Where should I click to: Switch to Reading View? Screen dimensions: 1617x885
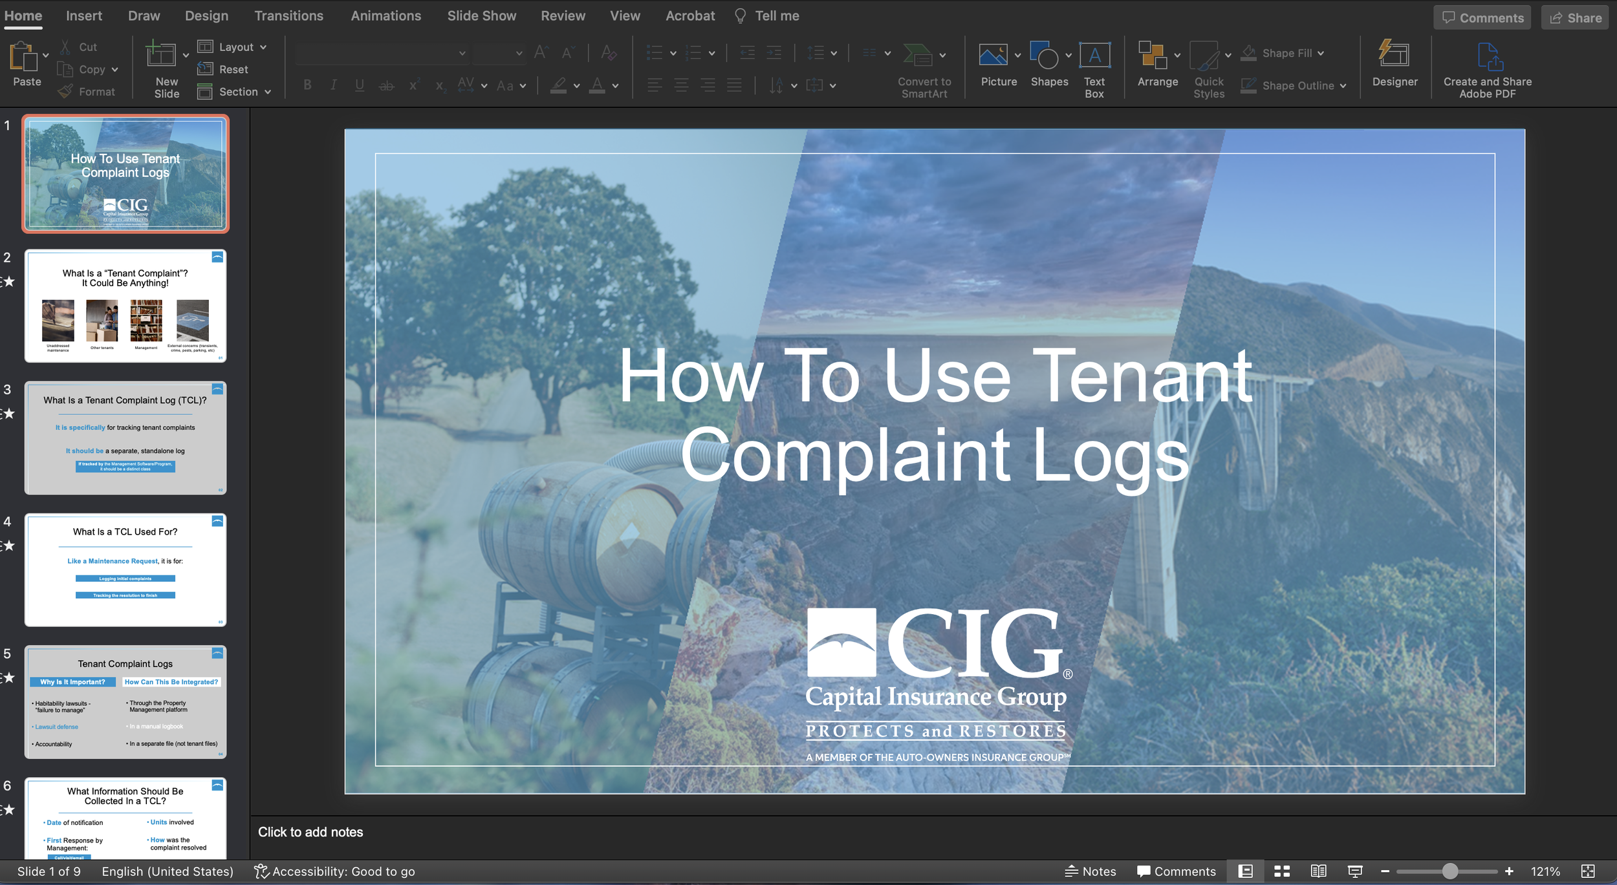coord(1318,871)
